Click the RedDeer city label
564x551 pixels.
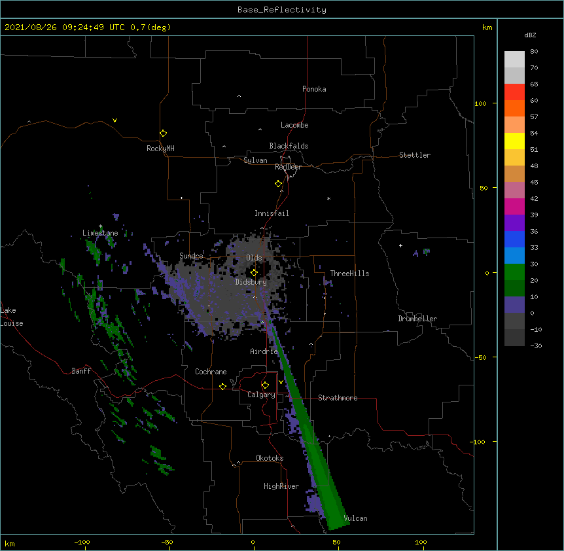click(x=288, y=167)
